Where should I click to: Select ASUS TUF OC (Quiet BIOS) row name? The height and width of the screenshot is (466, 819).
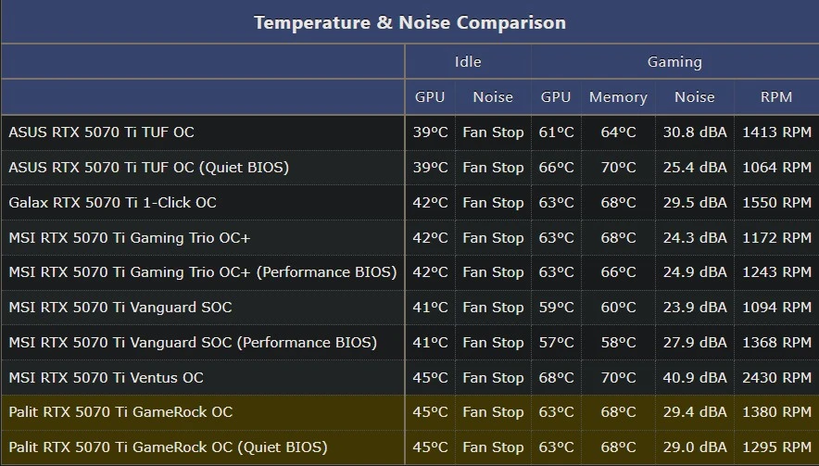(x=149, y=167)
